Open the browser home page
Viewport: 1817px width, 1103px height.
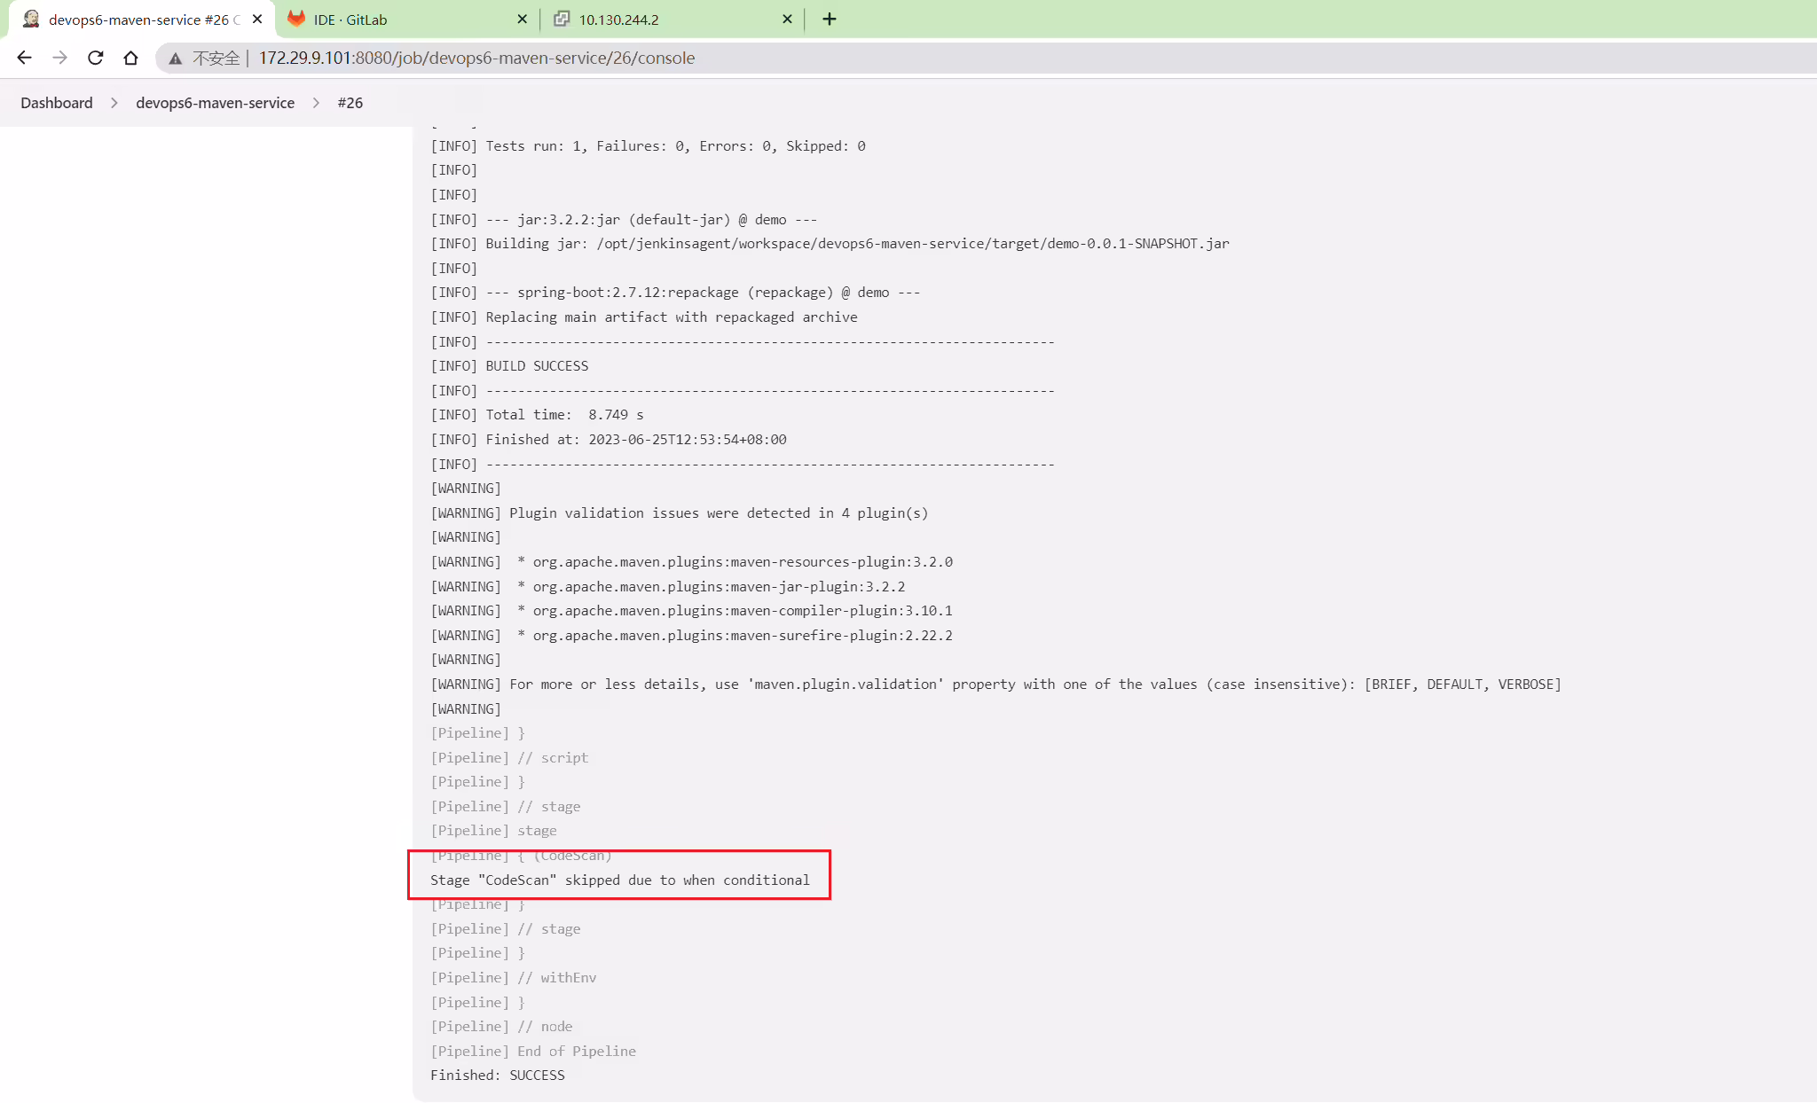click(130, 58)
